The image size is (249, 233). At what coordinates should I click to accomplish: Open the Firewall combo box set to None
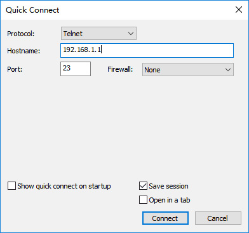click(188, 69)
